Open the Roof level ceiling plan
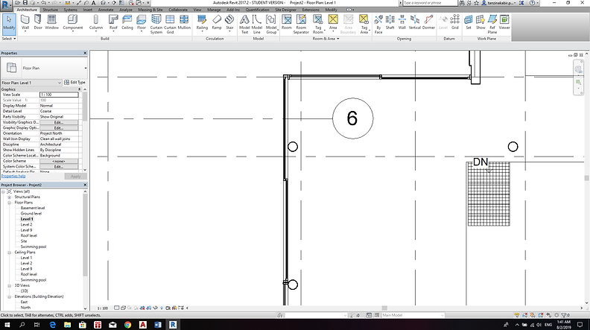This screenshot has width=590, height=330. (28, 274)
